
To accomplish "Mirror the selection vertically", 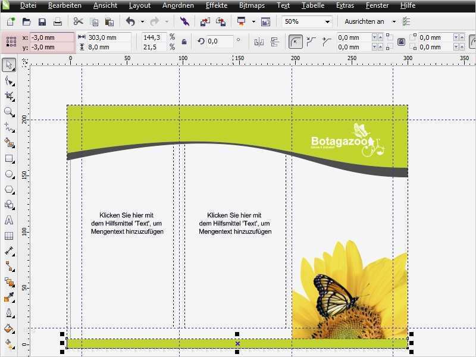I will click(x=274, y=42).
